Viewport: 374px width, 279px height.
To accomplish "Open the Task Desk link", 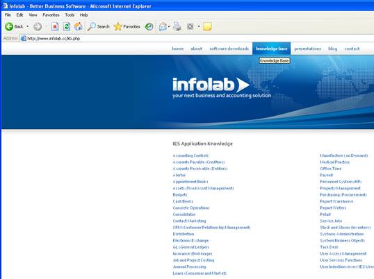I will (x=329, y=247).
